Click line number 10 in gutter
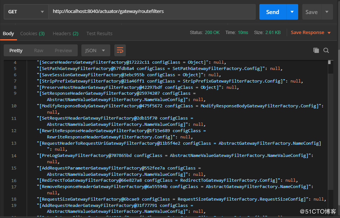340x218 pixels. tap(14, 106)
